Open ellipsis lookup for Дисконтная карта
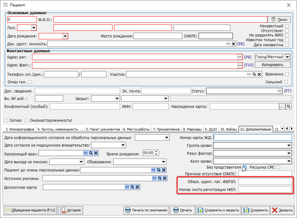The width and height of the screenshot is (297, 218). click(x=127, y=187)
